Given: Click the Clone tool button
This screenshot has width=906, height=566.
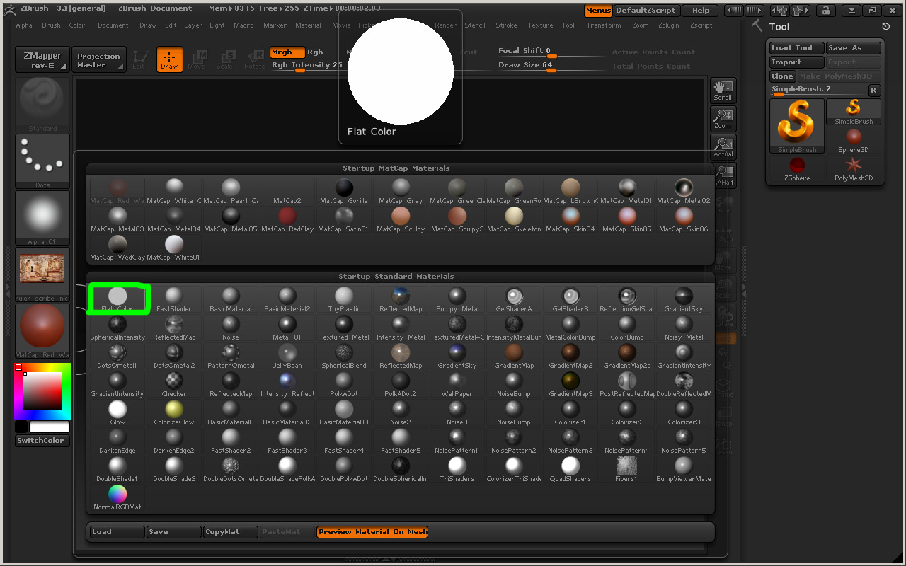Looking at the screenshot, I should pyautogui.click(x=783, y=76).
